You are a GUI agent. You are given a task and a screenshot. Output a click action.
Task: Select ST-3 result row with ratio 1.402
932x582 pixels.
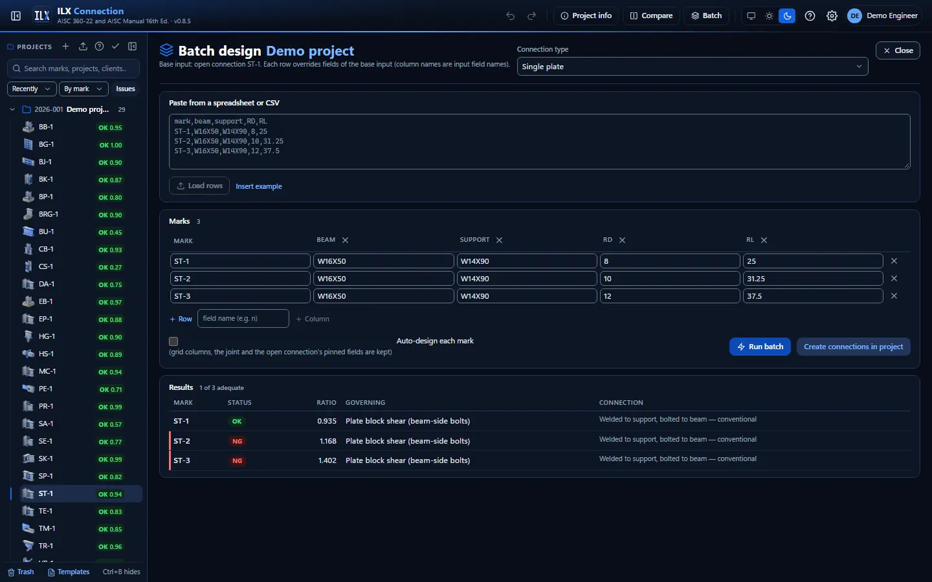[x=540, y=460]
